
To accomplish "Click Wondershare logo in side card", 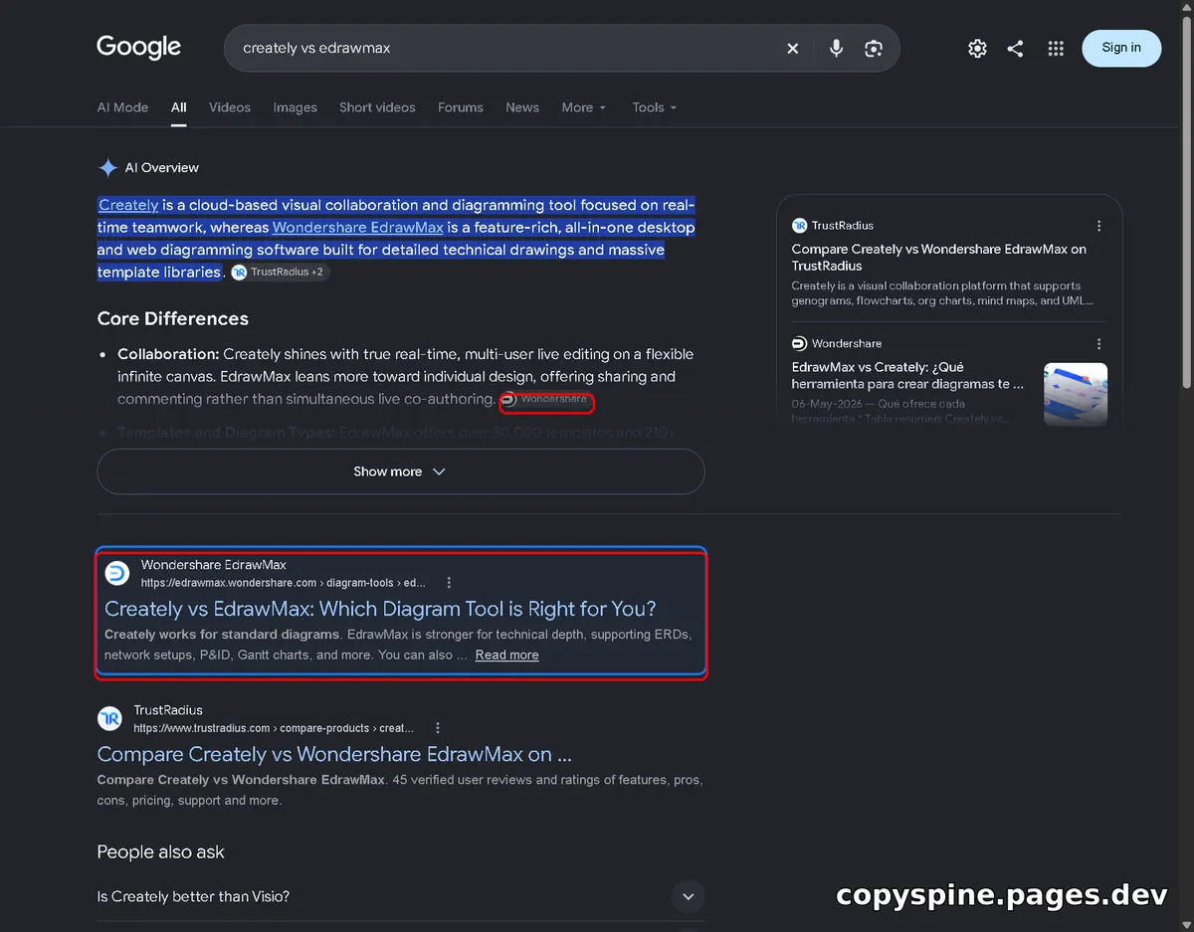I will coord(799,343).
